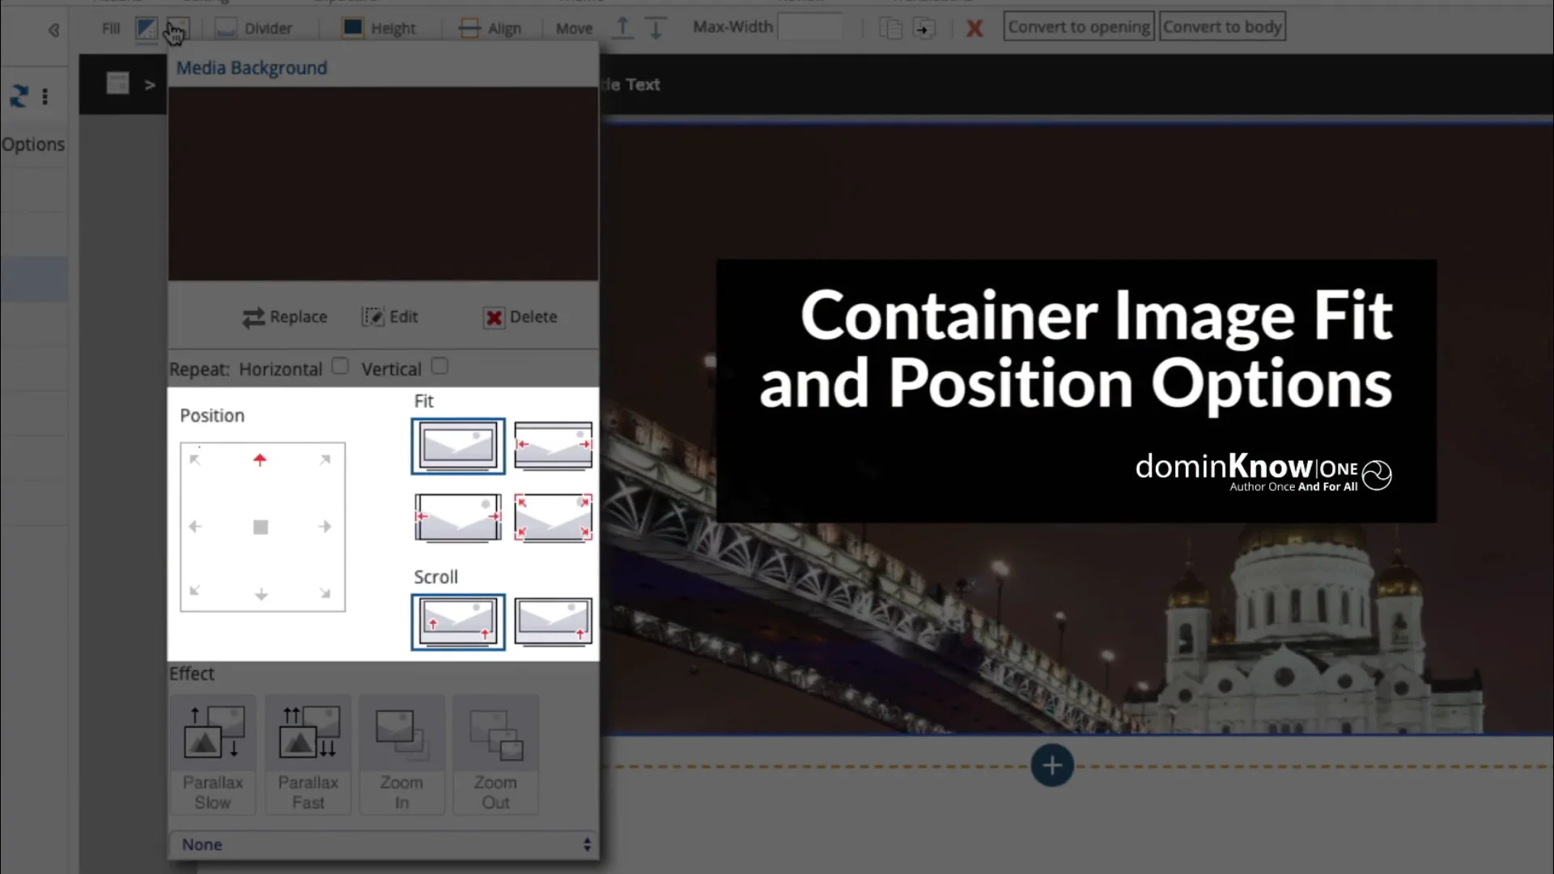Collapse the left panel with chevron

(x=53, y=30)
